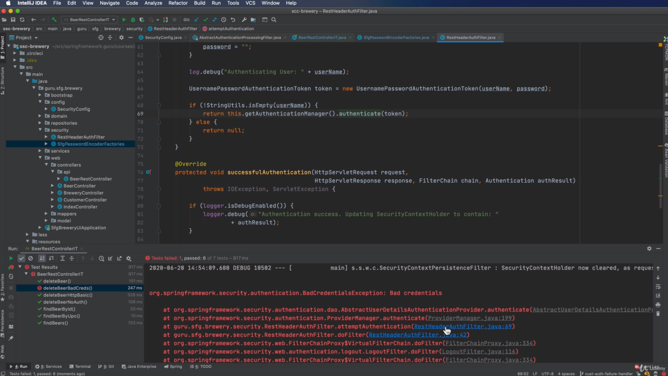Image resolution: width=668 pixels, height=376 pixels.
Task: Run BeerRestControllerIT with the green play icon
Action: point(124,20)
